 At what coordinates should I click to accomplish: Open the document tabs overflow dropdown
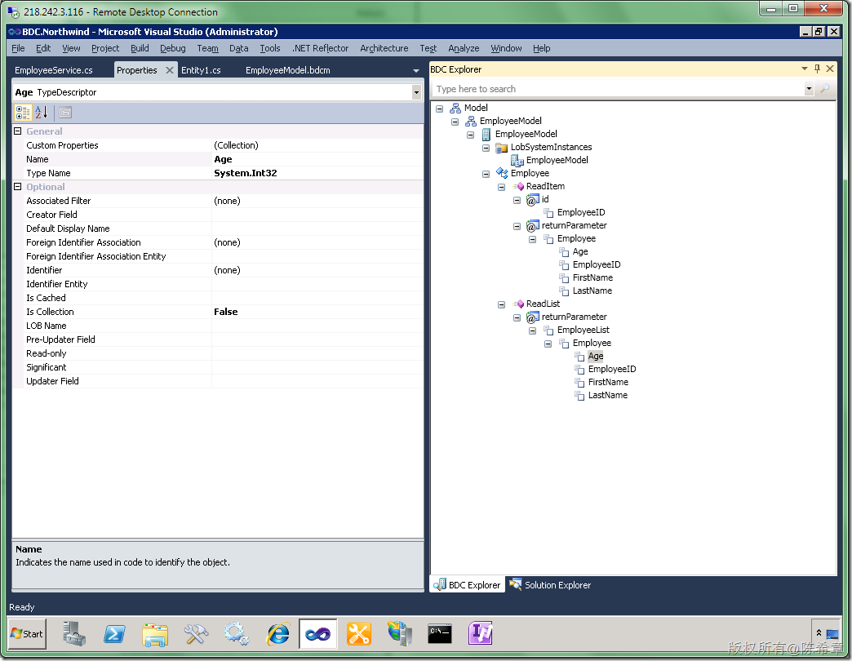click(416, 71)
